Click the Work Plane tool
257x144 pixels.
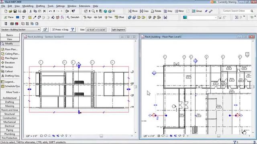coord(9,17)
